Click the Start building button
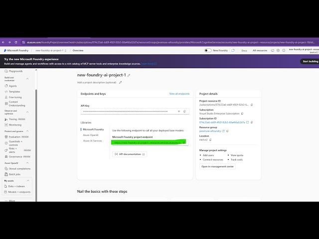Screen dimensions: 319x239 tap(310, 61)
